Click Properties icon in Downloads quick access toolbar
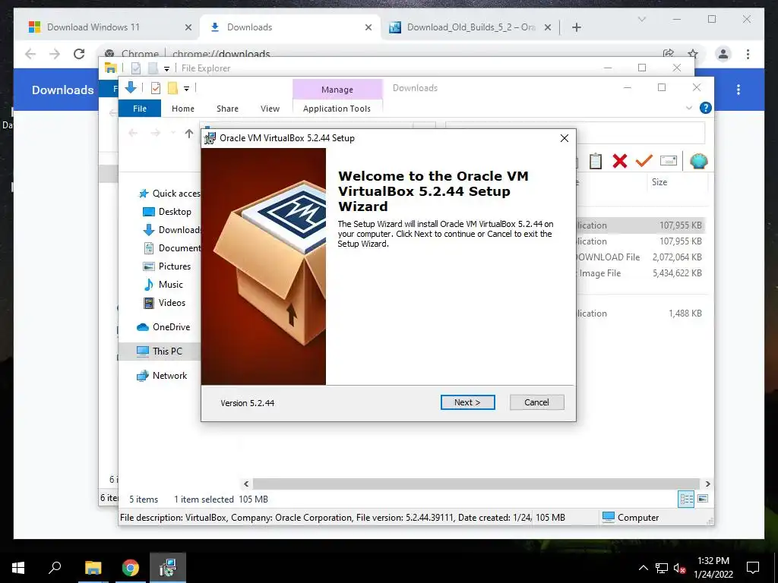Viewport: 778px width, 583px height. tap(156, 88)
